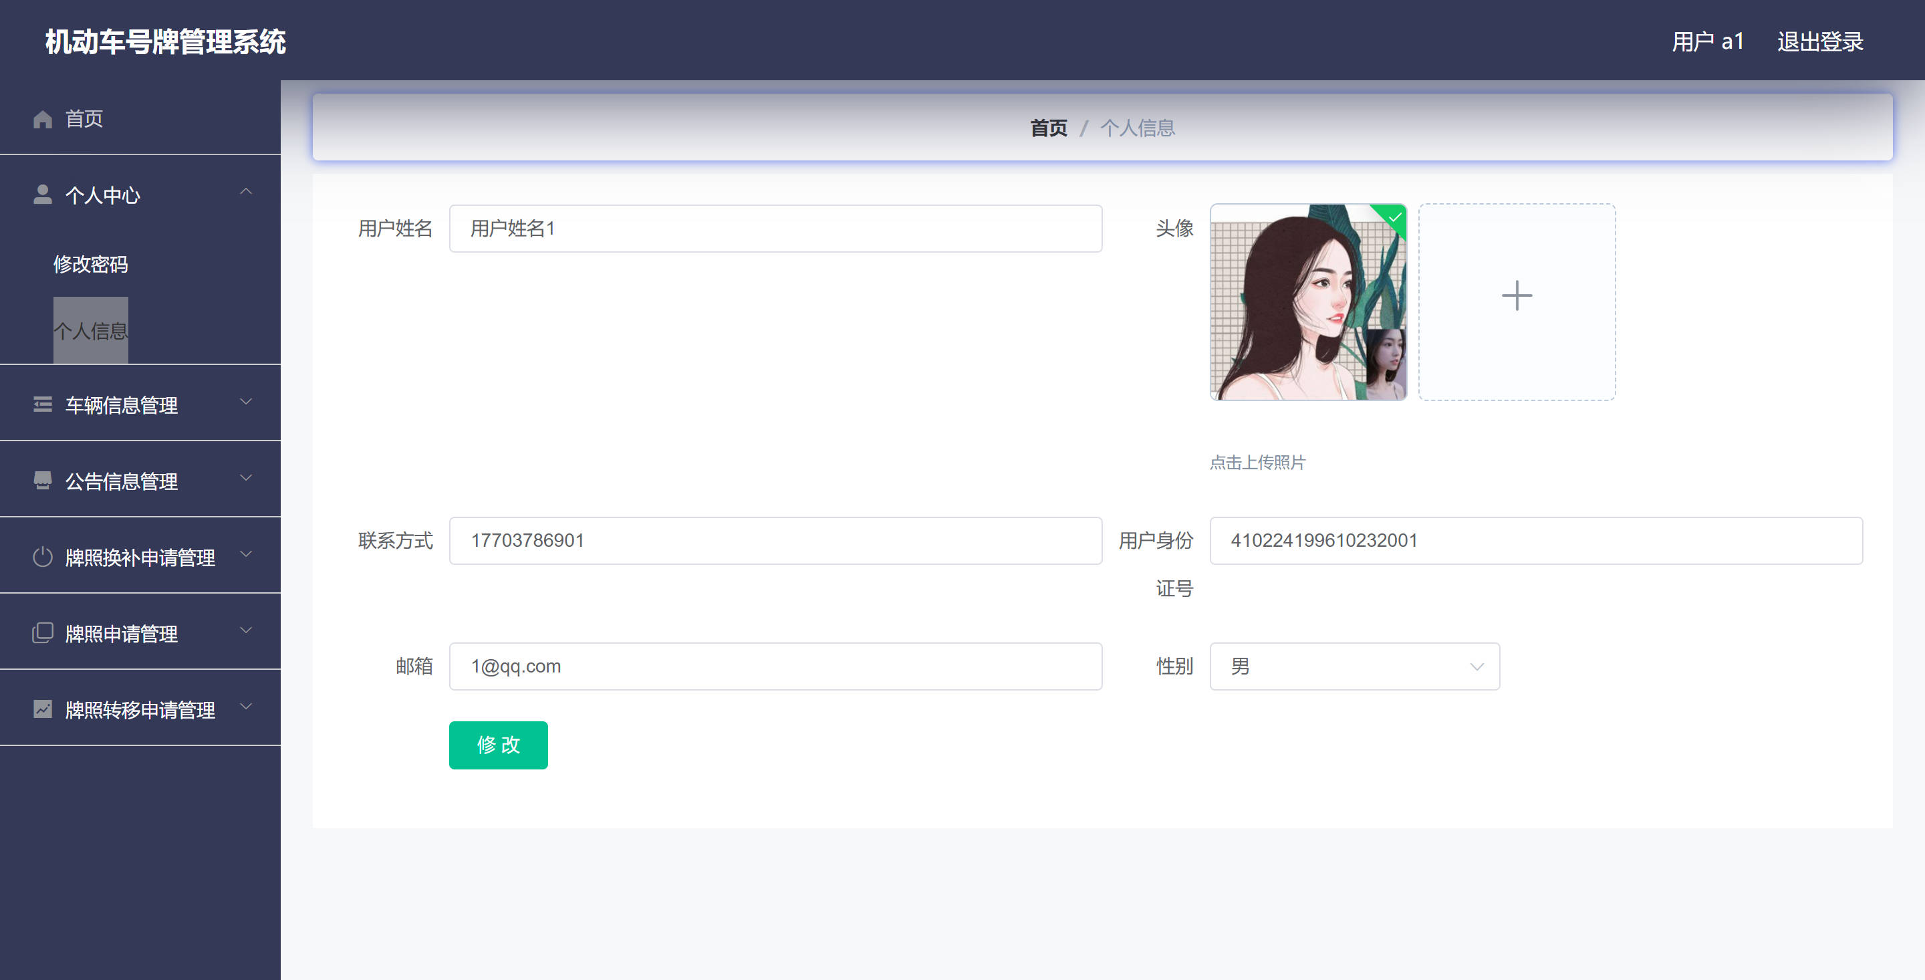Click the power icon for 牌照换补申请管理
The width and height of the screenshot is (1925, 980).
point(43,557)
